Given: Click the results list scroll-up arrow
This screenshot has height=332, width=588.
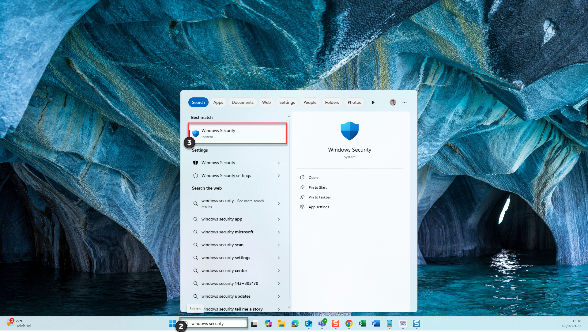Looking at the screenshot, I should [289, 116].
